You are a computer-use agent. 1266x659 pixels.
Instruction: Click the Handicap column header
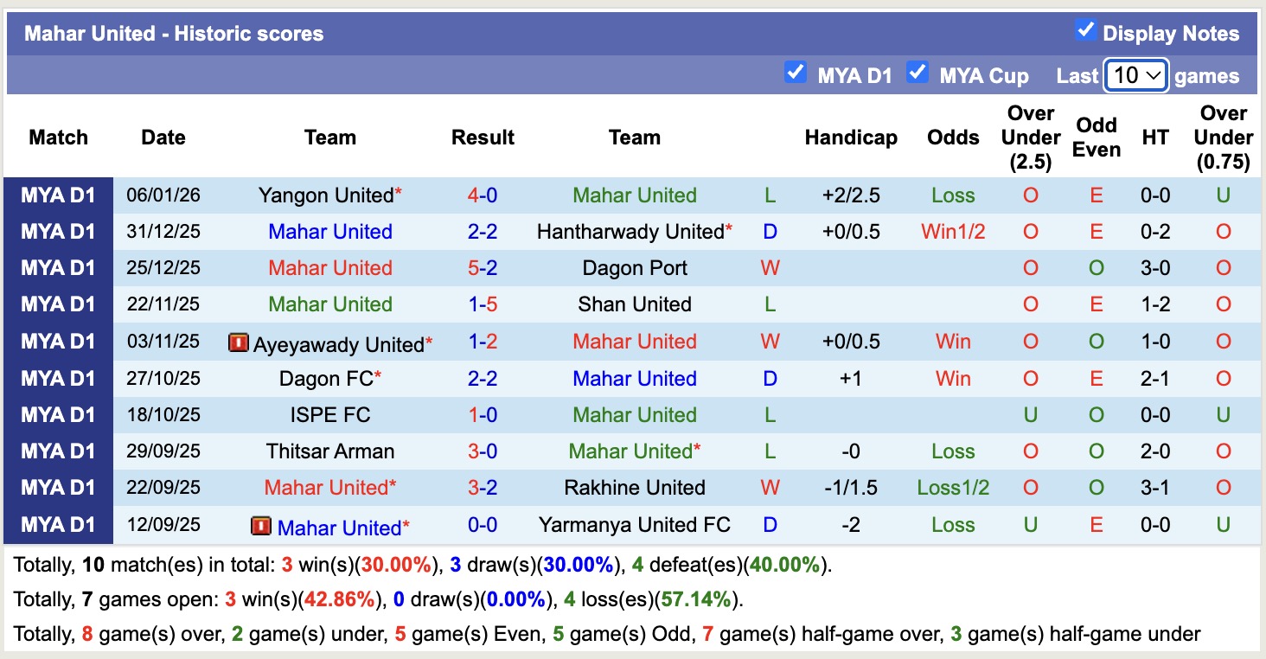pos(851,137)
